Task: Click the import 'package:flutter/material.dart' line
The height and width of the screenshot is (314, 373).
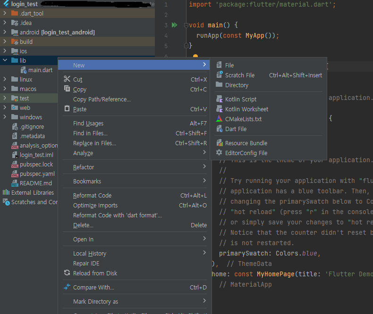Action: tap(262, 4)
